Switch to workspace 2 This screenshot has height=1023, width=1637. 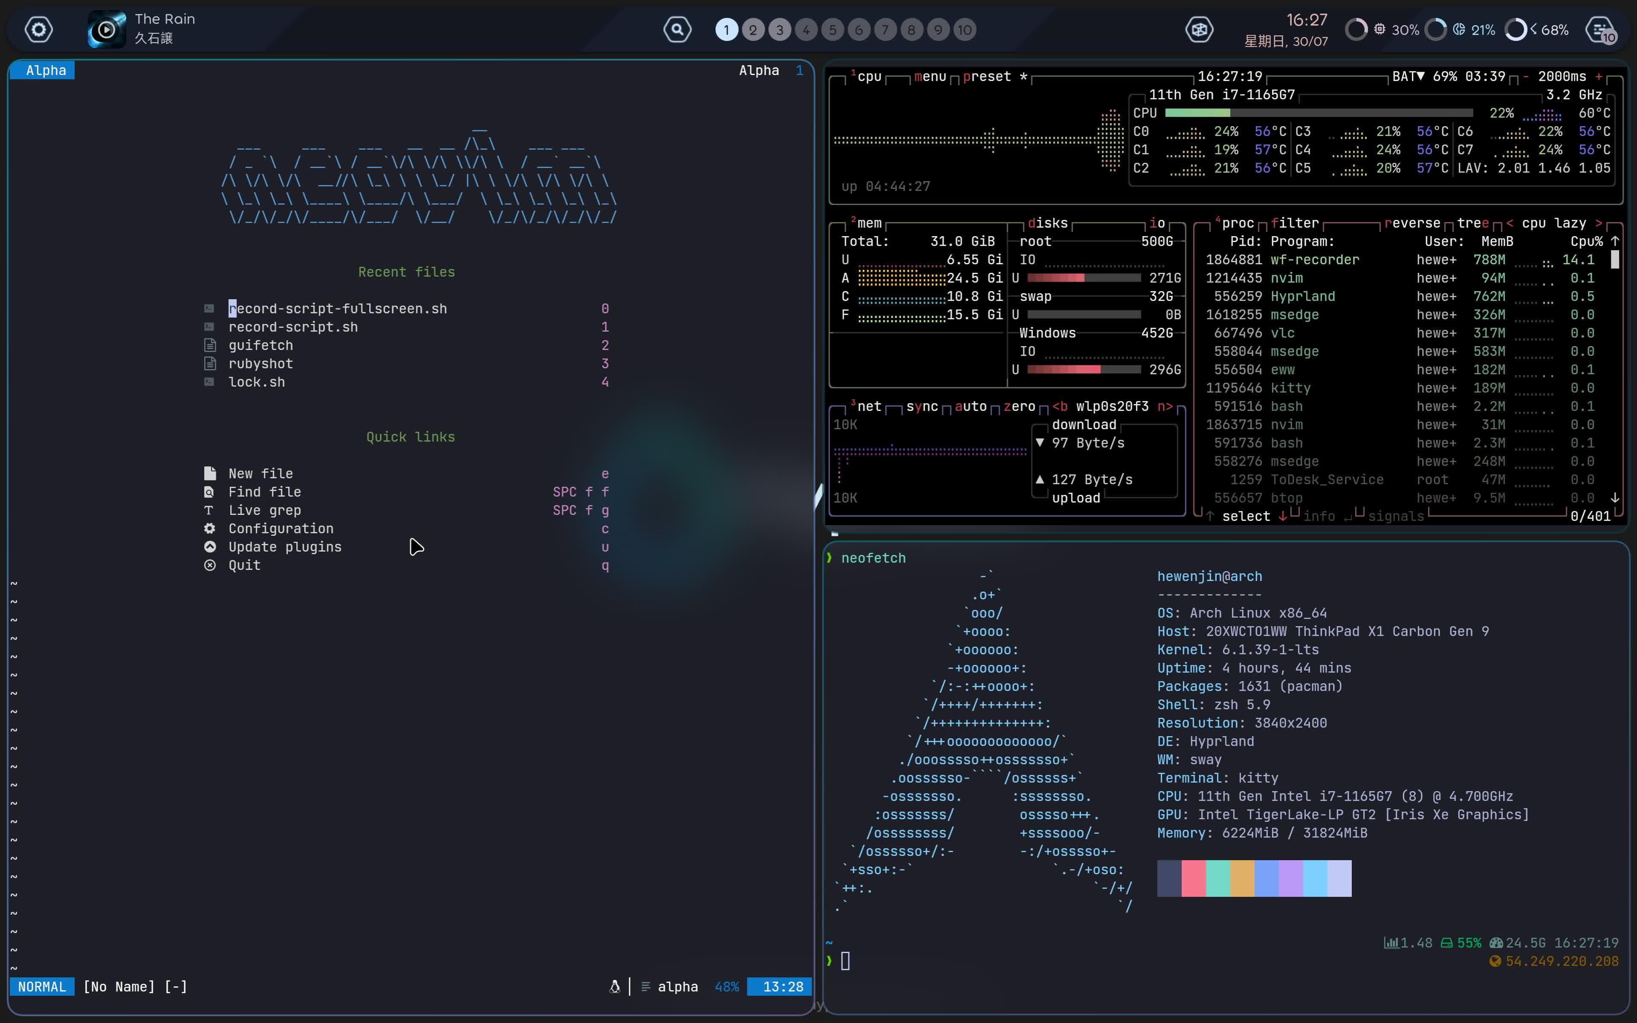pos(753,30)
